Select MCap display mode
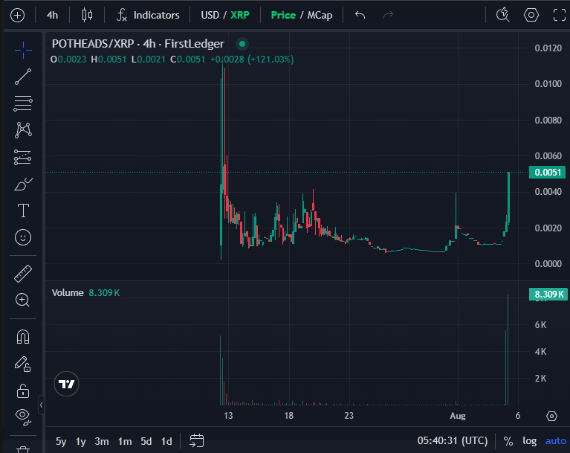 [x=320, y=16]
